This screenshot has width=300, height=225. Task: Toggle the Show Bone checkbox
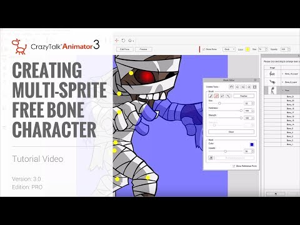[x=204, y=49]
